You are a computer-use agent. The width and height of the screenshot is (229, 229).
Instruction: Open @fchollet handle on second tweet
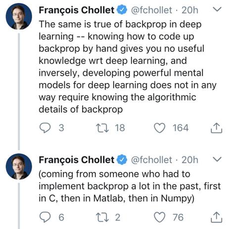151,160
